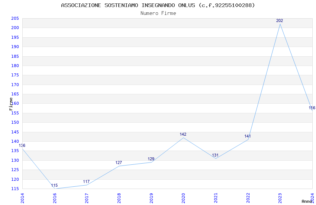316x205 pixels.
Task: Click the x-axis year 2014
Action: [22, 198]
